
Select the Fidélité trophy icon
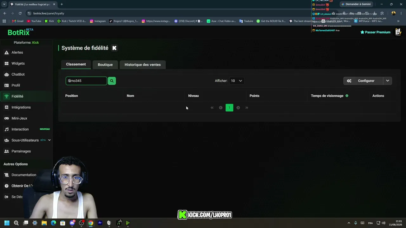point(6,96)
